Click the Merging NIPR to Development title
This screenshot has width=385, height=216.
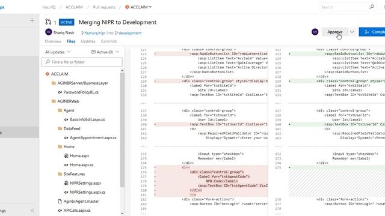117,22
